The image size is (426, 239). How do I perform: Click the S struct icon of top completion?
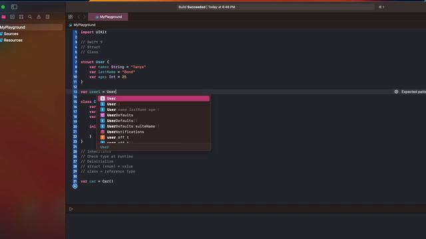[x=103, y=98]
